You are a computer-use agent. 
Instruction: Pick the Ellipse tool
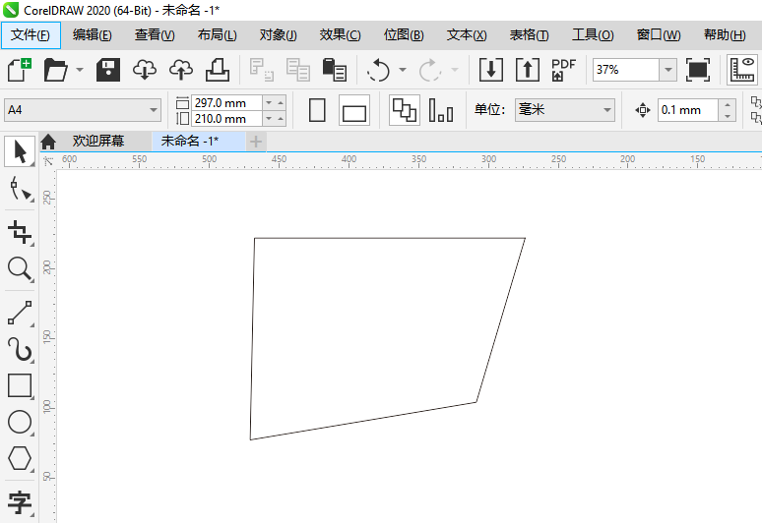(20, 423)
